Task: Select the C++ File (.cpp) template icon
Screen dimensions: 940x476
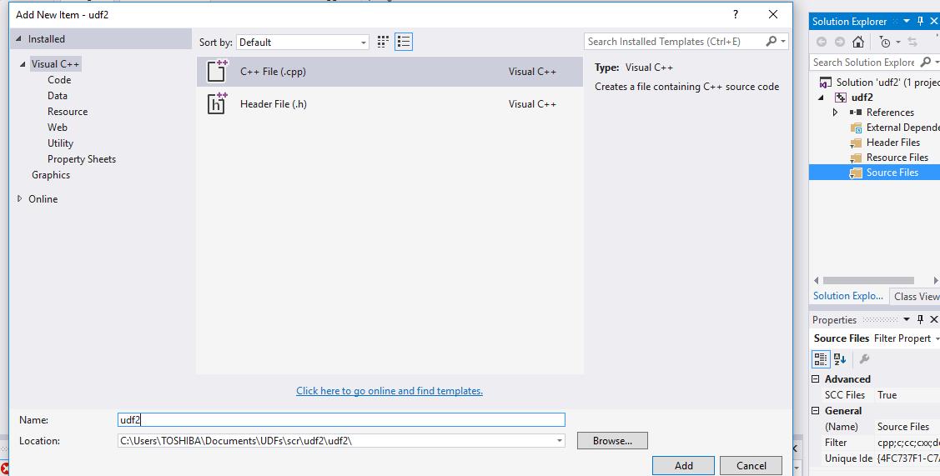Action: (x=217, y=71)
